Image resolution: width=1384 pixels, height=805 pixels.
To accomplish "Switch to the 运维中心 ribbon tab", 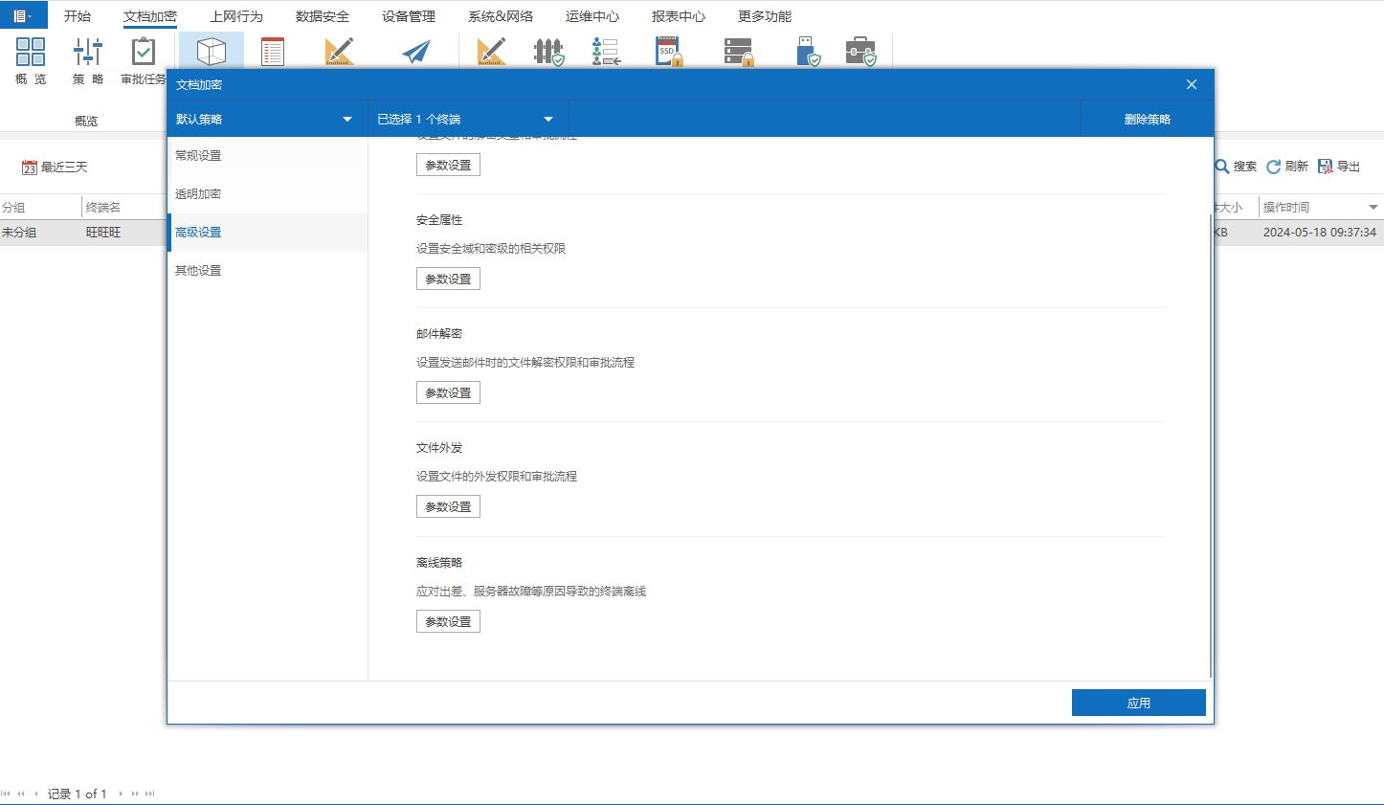I will click(592, 16).
